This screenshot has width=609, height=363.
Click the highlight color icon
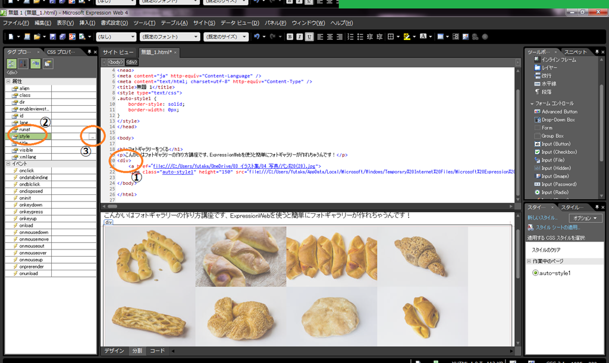[x=407, y=37]
